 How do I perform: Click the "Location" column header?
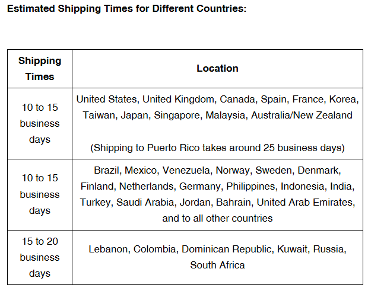click(217, 68)
